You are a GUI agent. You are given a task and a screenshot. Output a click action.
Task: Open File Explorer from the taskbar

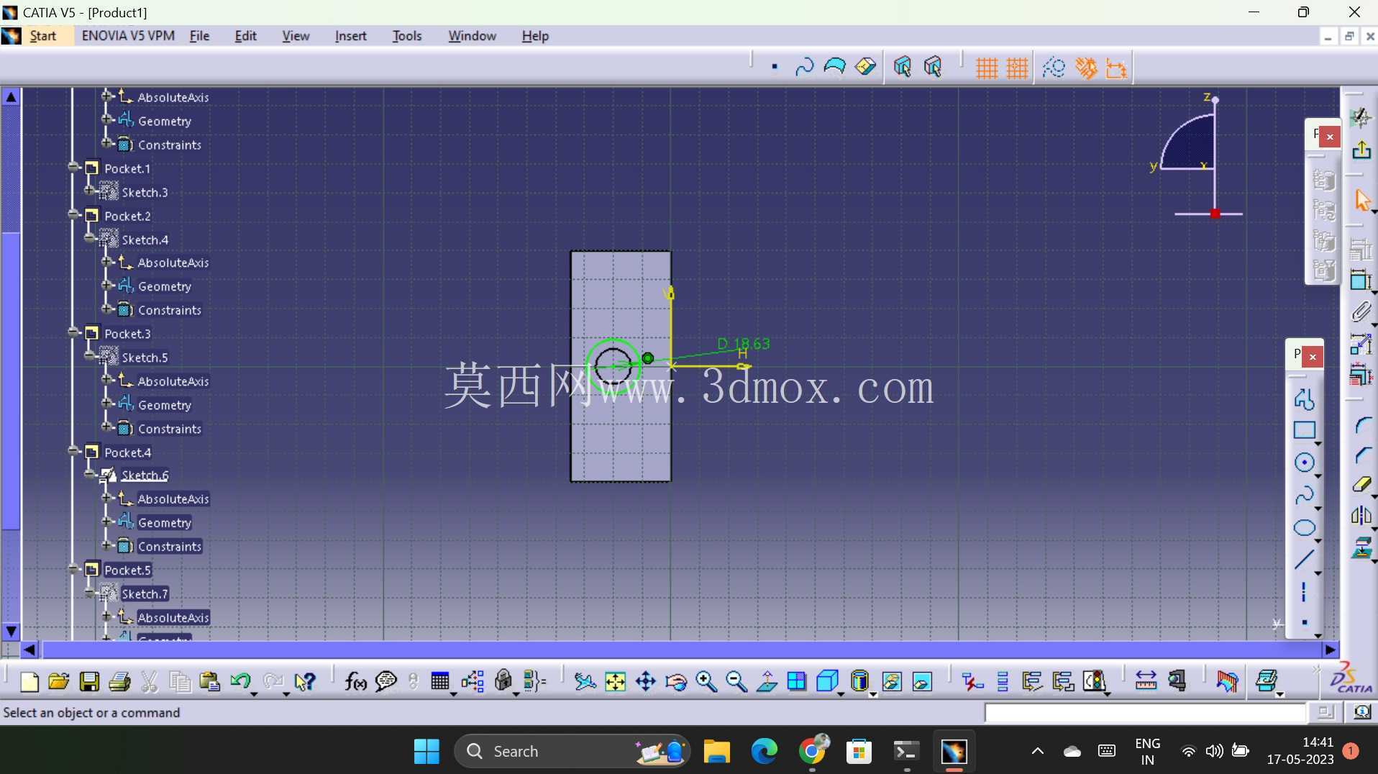tap(716, 751)
